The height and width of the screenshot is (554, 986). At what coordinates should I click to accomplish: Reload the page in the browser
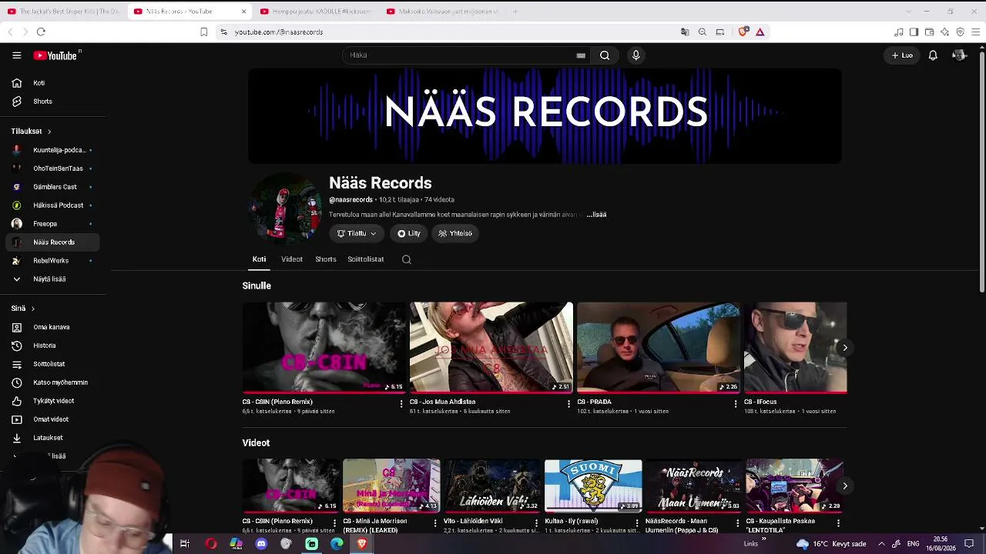tap(41, 32)
